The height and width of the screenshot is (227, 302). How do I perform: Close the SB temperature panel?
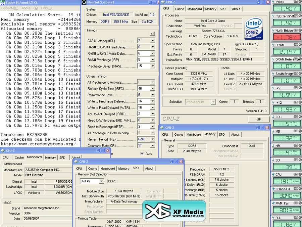pyautogui.click(x=300, y=160)
